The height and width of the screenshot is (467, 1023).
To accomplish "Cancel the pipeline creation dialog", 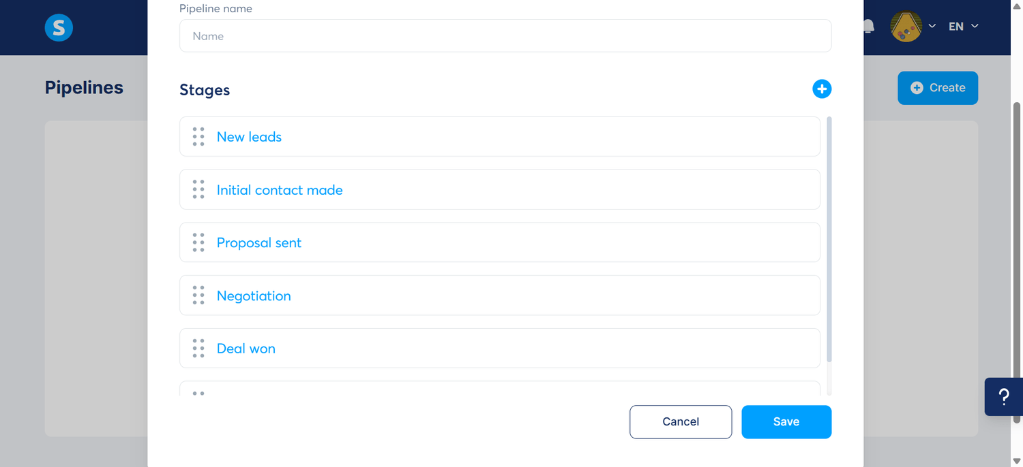I will tap(680, 421).
